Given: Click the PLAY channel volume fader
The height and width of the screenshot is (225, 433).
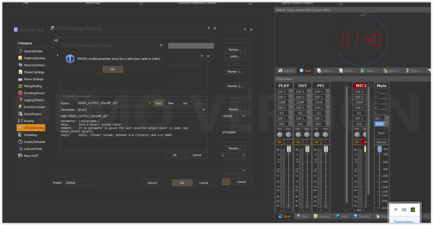Looking at the screenshot, I should (289, 149).
